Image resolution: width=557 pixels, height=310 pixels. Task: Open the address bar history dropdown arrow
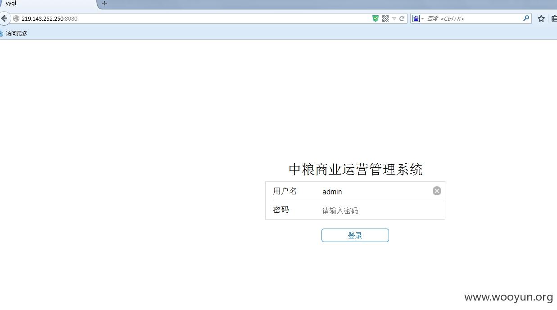coord(394,18)
